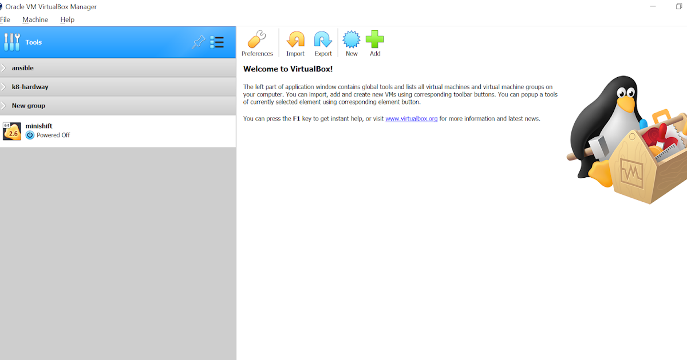Expand the ansible group

[x=4, y=67]
